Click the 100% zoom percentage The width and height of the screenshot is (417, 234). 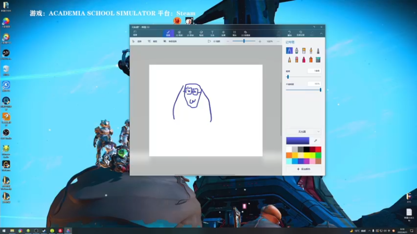click(269, 42)
